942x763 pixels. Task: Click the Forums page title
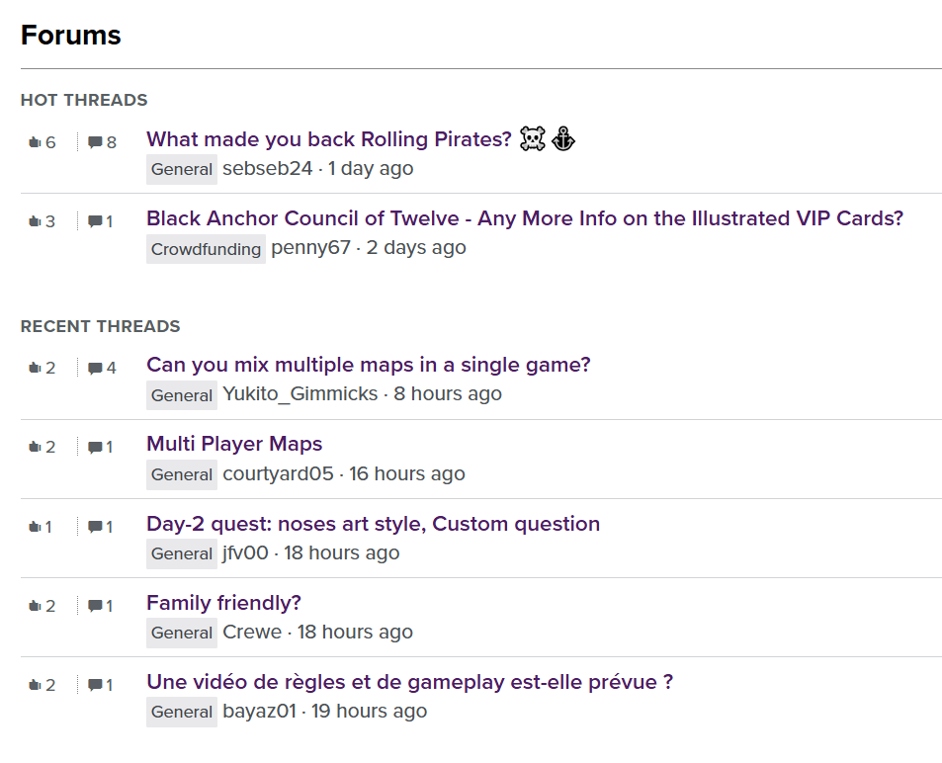pos(69,35)
